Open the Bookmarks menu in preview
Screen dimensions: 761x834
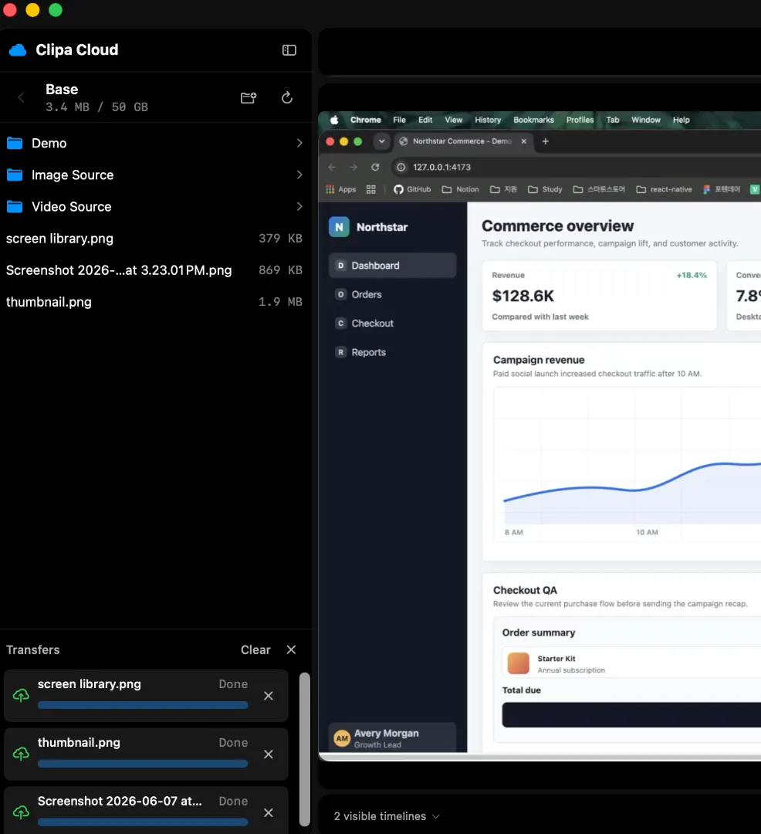[x=533, y=120]
